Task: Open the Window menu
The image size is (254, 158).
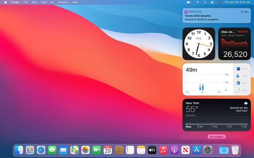Action: pyautogui.click(x=63, y=2)
